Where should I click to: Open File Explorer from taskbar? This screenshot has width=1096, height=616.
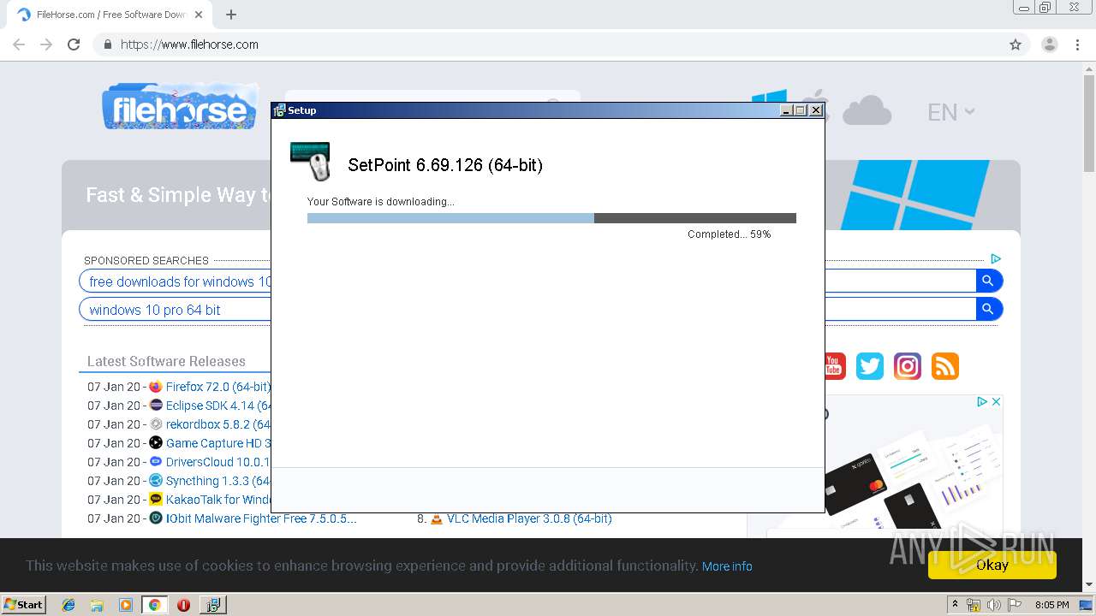point(97,605)
